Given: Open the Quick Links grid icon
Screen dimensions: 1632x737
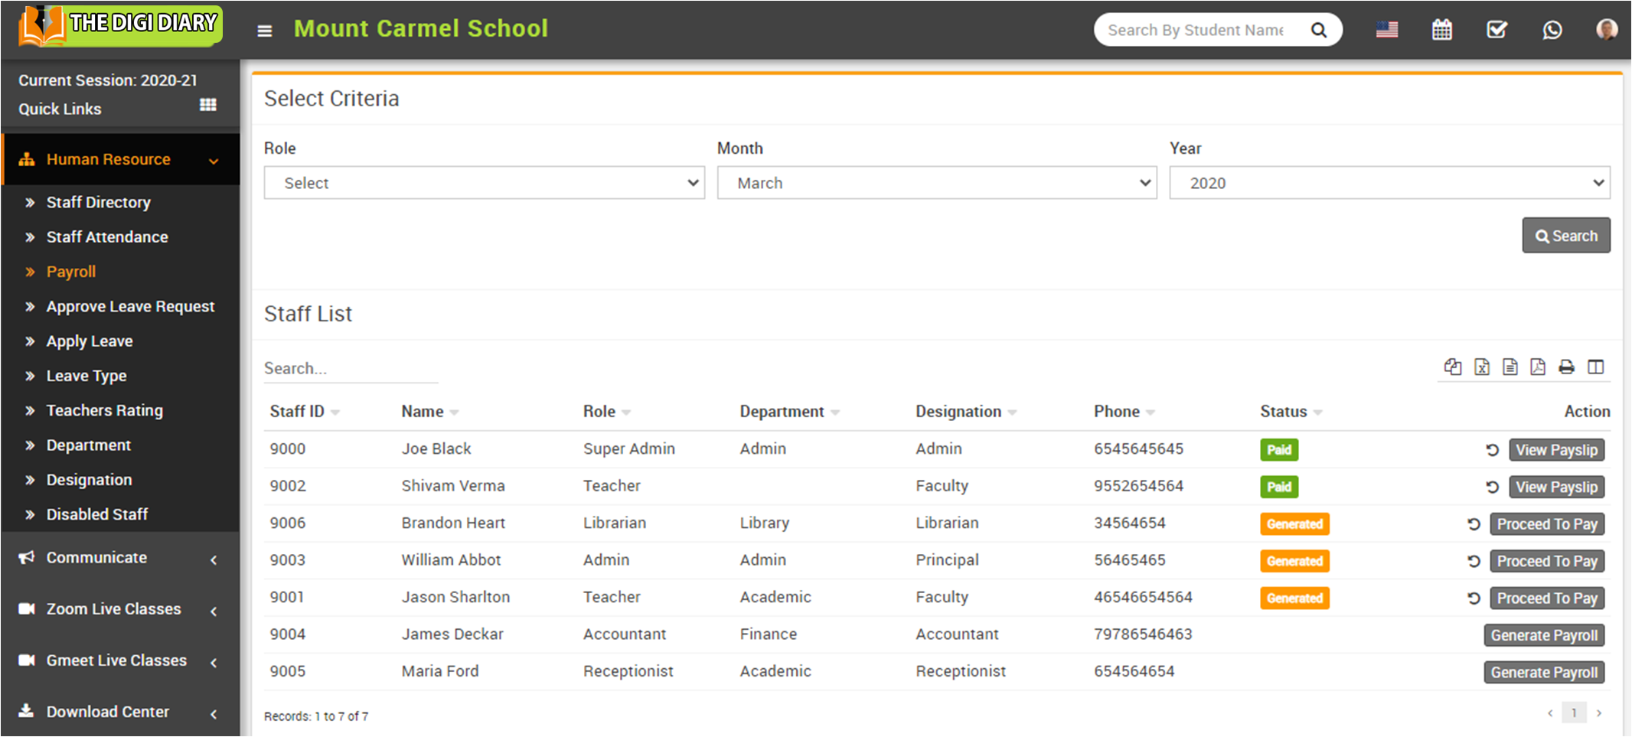Looking at the screenshot, I should pos(207,105).
